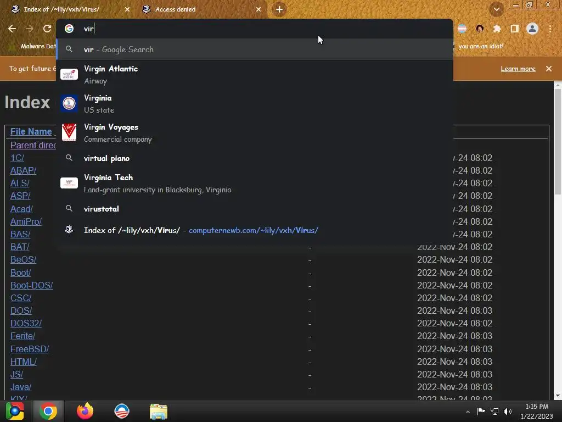This screenshot has width=562, height=422.
Task: Click the page vertical scrollbar
Action: point(558,142)
